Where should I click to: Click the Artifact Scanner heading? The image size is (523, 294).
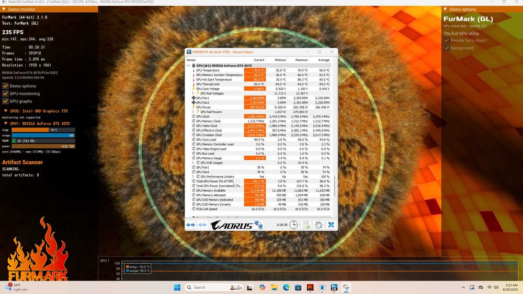click(22, 162)
